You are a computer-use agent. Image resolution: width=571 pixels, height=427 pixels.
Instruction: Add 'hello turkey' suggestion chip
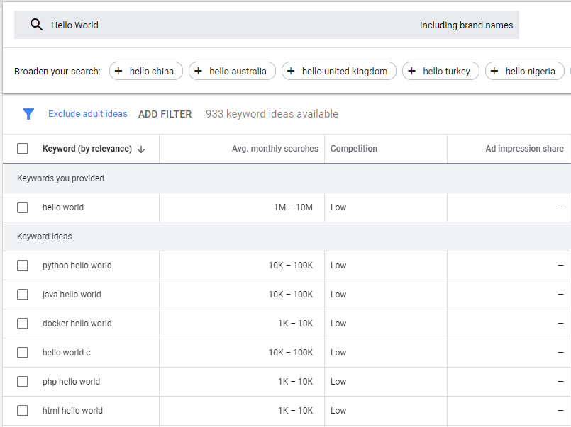click(440, 71)
